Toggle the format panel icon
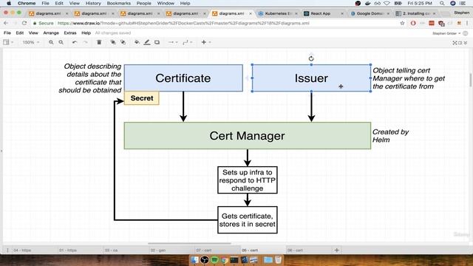473x266 pixels. coord(460,43)
